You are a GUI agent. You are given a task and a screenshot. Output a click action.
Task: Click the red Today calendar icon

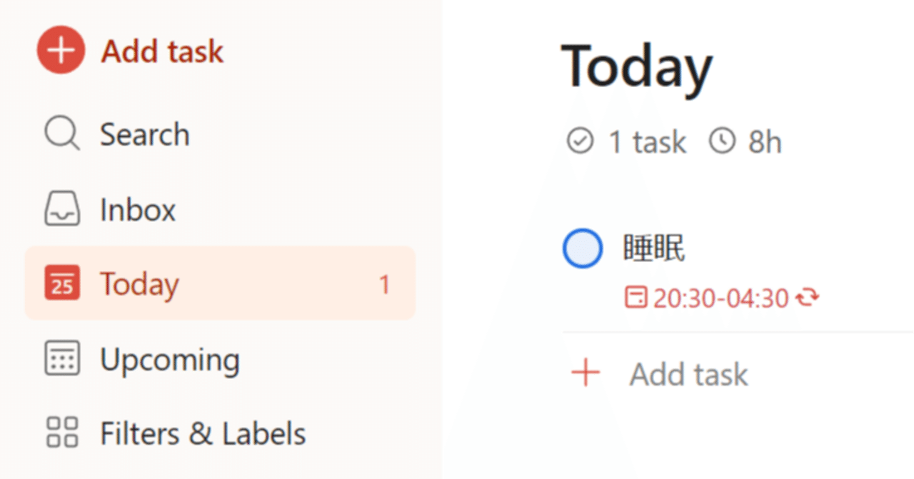click(x=61, y=283)
